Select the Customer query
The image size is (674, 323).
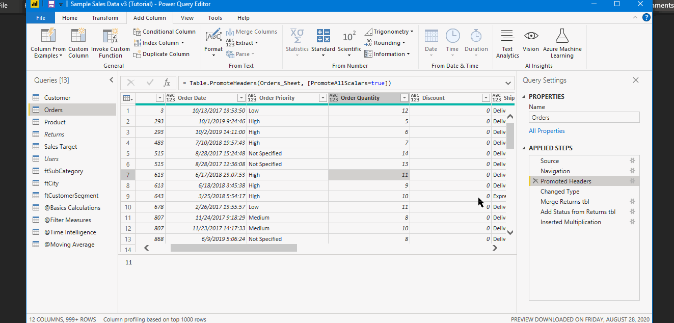[72, 98]
